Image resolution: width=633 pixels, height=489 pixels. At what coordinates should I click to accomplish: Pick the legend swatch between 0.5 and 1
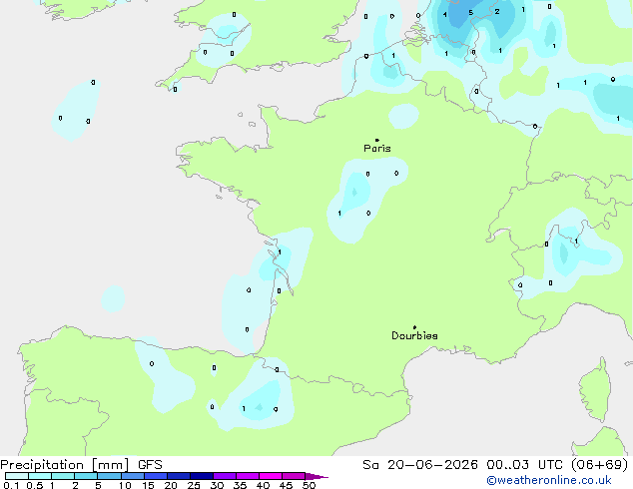[x=40, y=476]
